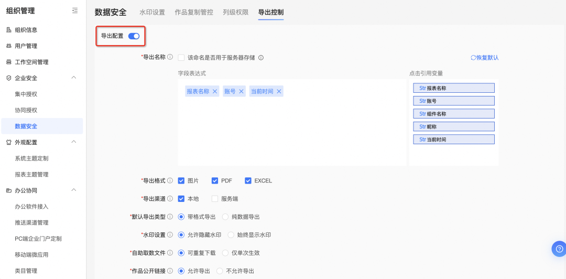Screen dimensions: 566x279
Task: Enable the 服务端 export channel checkbox
Action: [214, 199]
